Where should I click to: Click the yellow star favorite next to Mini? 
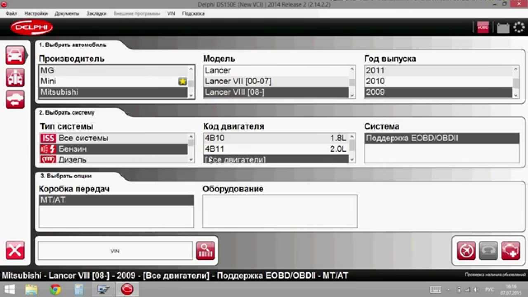point(183,81)
